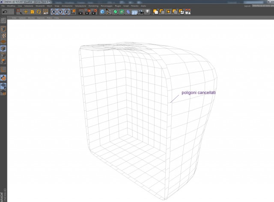Click the orange square with gray corner icon
The height and width of the screenshot is (202, 274).
pos(175,12)
